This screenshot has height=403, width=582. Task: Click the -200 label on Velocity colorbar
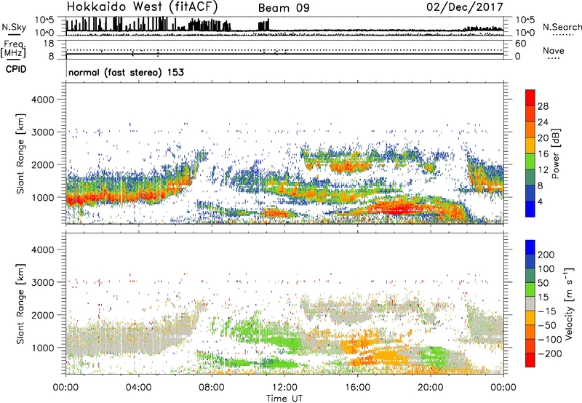click(550, 354)
